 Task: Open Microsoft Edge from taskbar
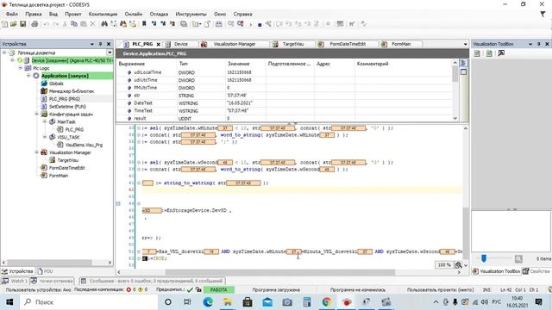[x=208, y=302]
